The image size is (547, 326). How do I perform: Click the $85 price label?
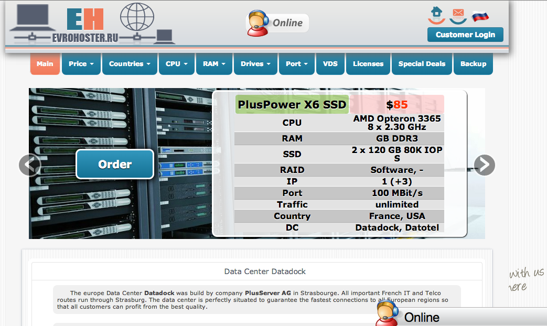[x=397, y=105]
